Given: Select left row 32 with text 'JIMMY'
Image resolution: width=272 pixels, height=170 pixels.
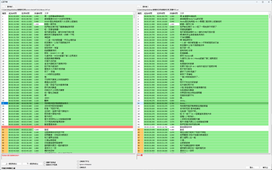Looking at the screenshot, I should 67,98.
